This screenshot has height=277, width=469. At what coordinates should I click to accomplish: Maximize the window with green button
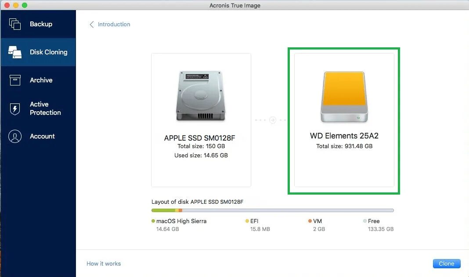tap(25, 5)
